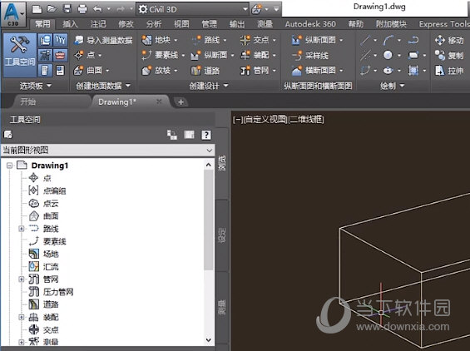
Task: Click the 放坡 grading tool icon
Action: point(146,71)
